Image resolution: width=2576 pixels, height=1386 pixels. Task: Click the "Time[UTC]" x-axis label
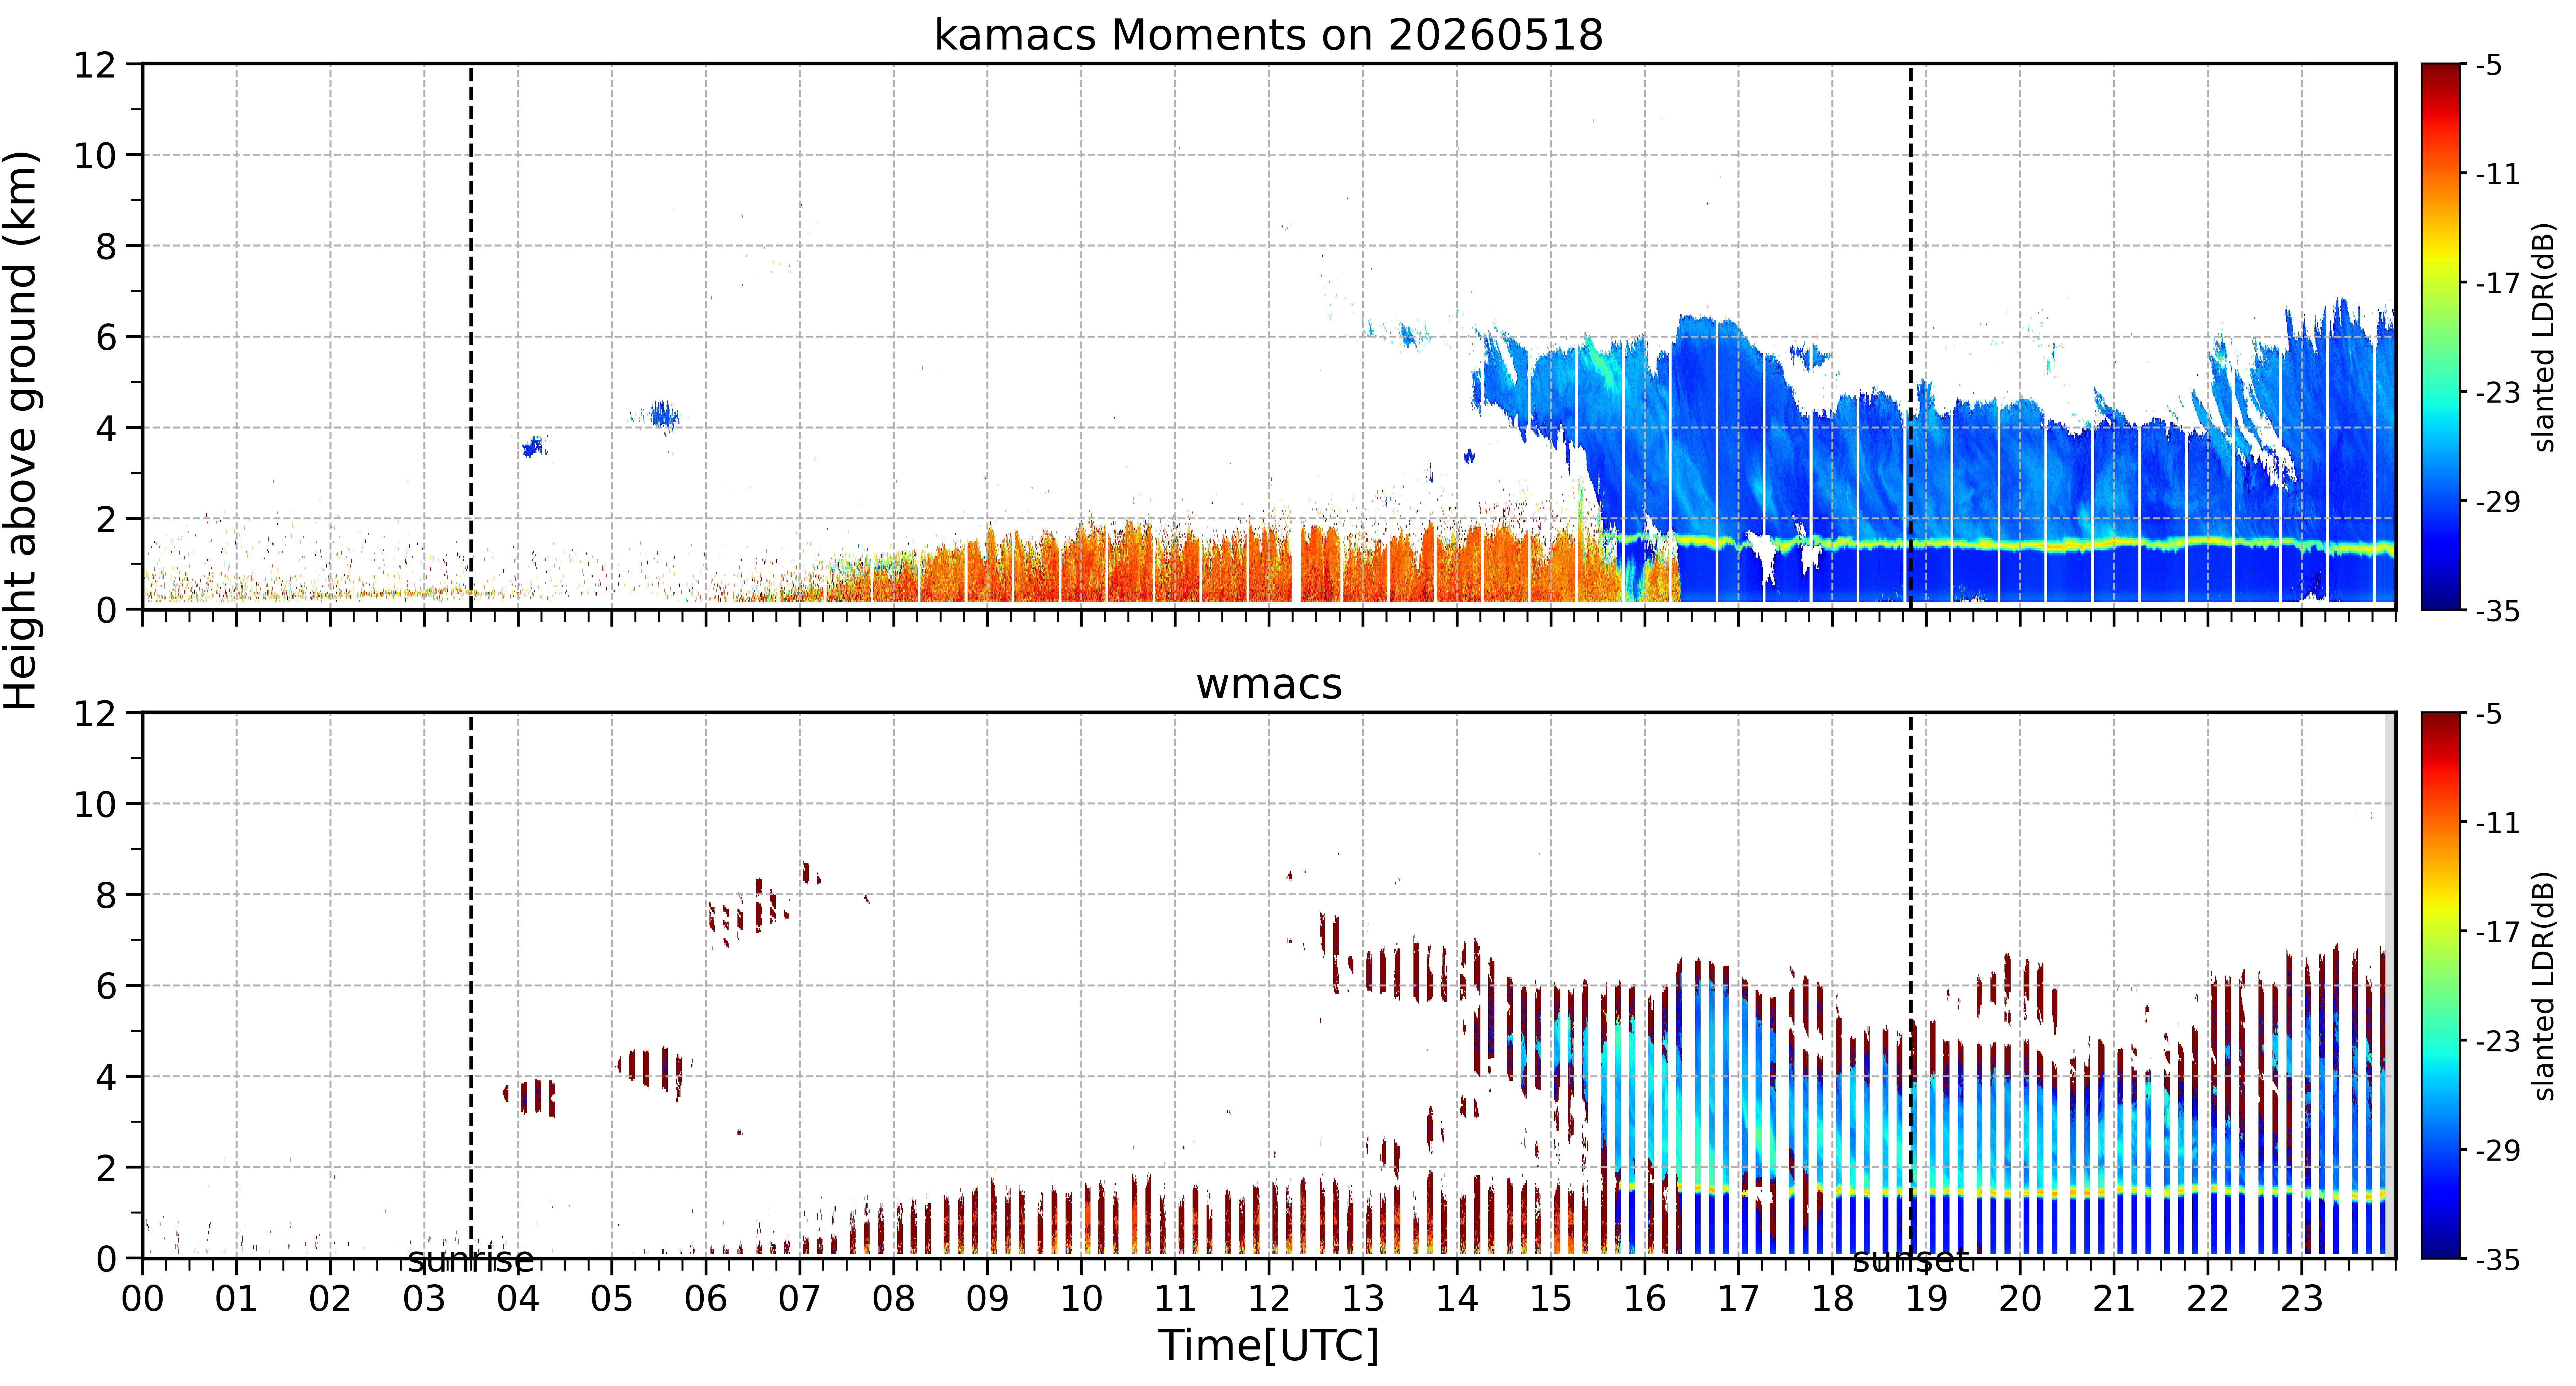pyautogui.click(x=1268, y=1345)
